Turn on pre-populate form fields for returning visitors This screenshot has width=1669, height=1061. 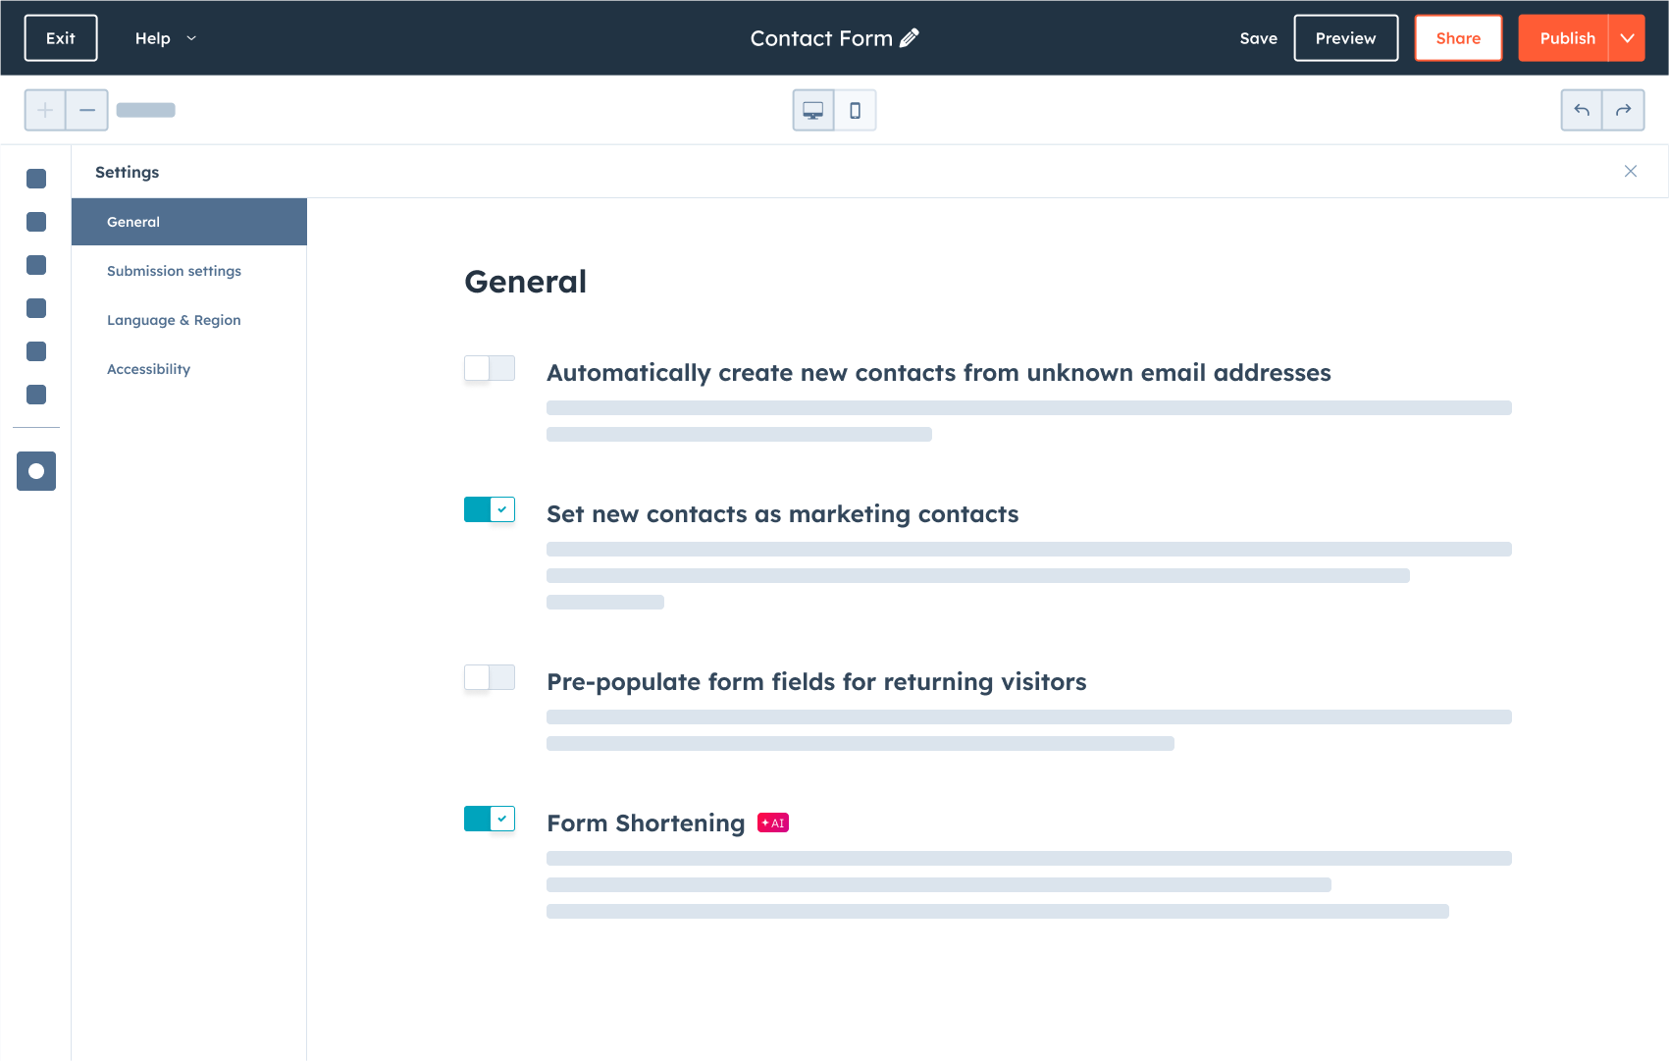pos(489,677)
